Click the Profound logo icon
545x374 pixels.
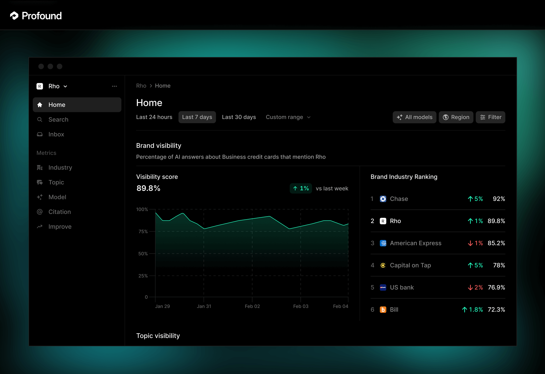14,16
